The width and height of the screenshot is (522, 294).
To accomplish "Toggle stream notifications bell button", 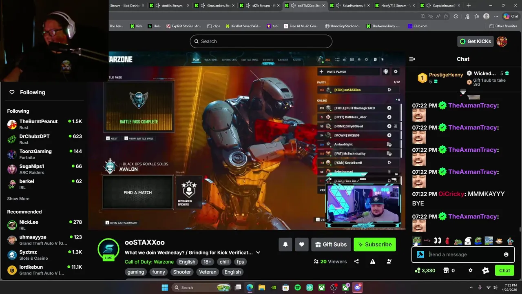I will click(285, 245).
